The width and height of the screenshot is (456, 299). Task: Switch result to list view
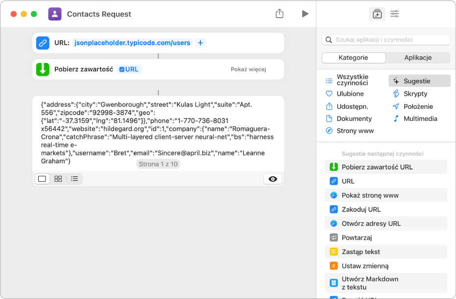point(74,179)
